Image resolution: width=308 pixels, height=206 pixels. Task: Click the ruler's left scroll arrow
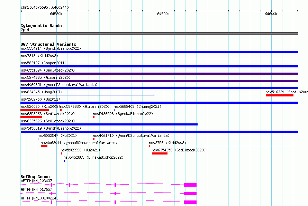(x=22, y=11)
